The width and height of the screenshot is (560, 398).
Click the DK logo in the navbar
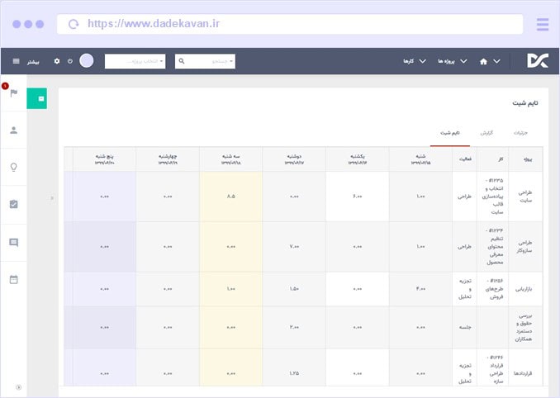pyautogui.click(x=536, y=61)
